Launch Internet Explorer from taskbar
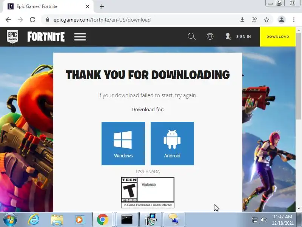302x227 pixels. click(34, 220)
